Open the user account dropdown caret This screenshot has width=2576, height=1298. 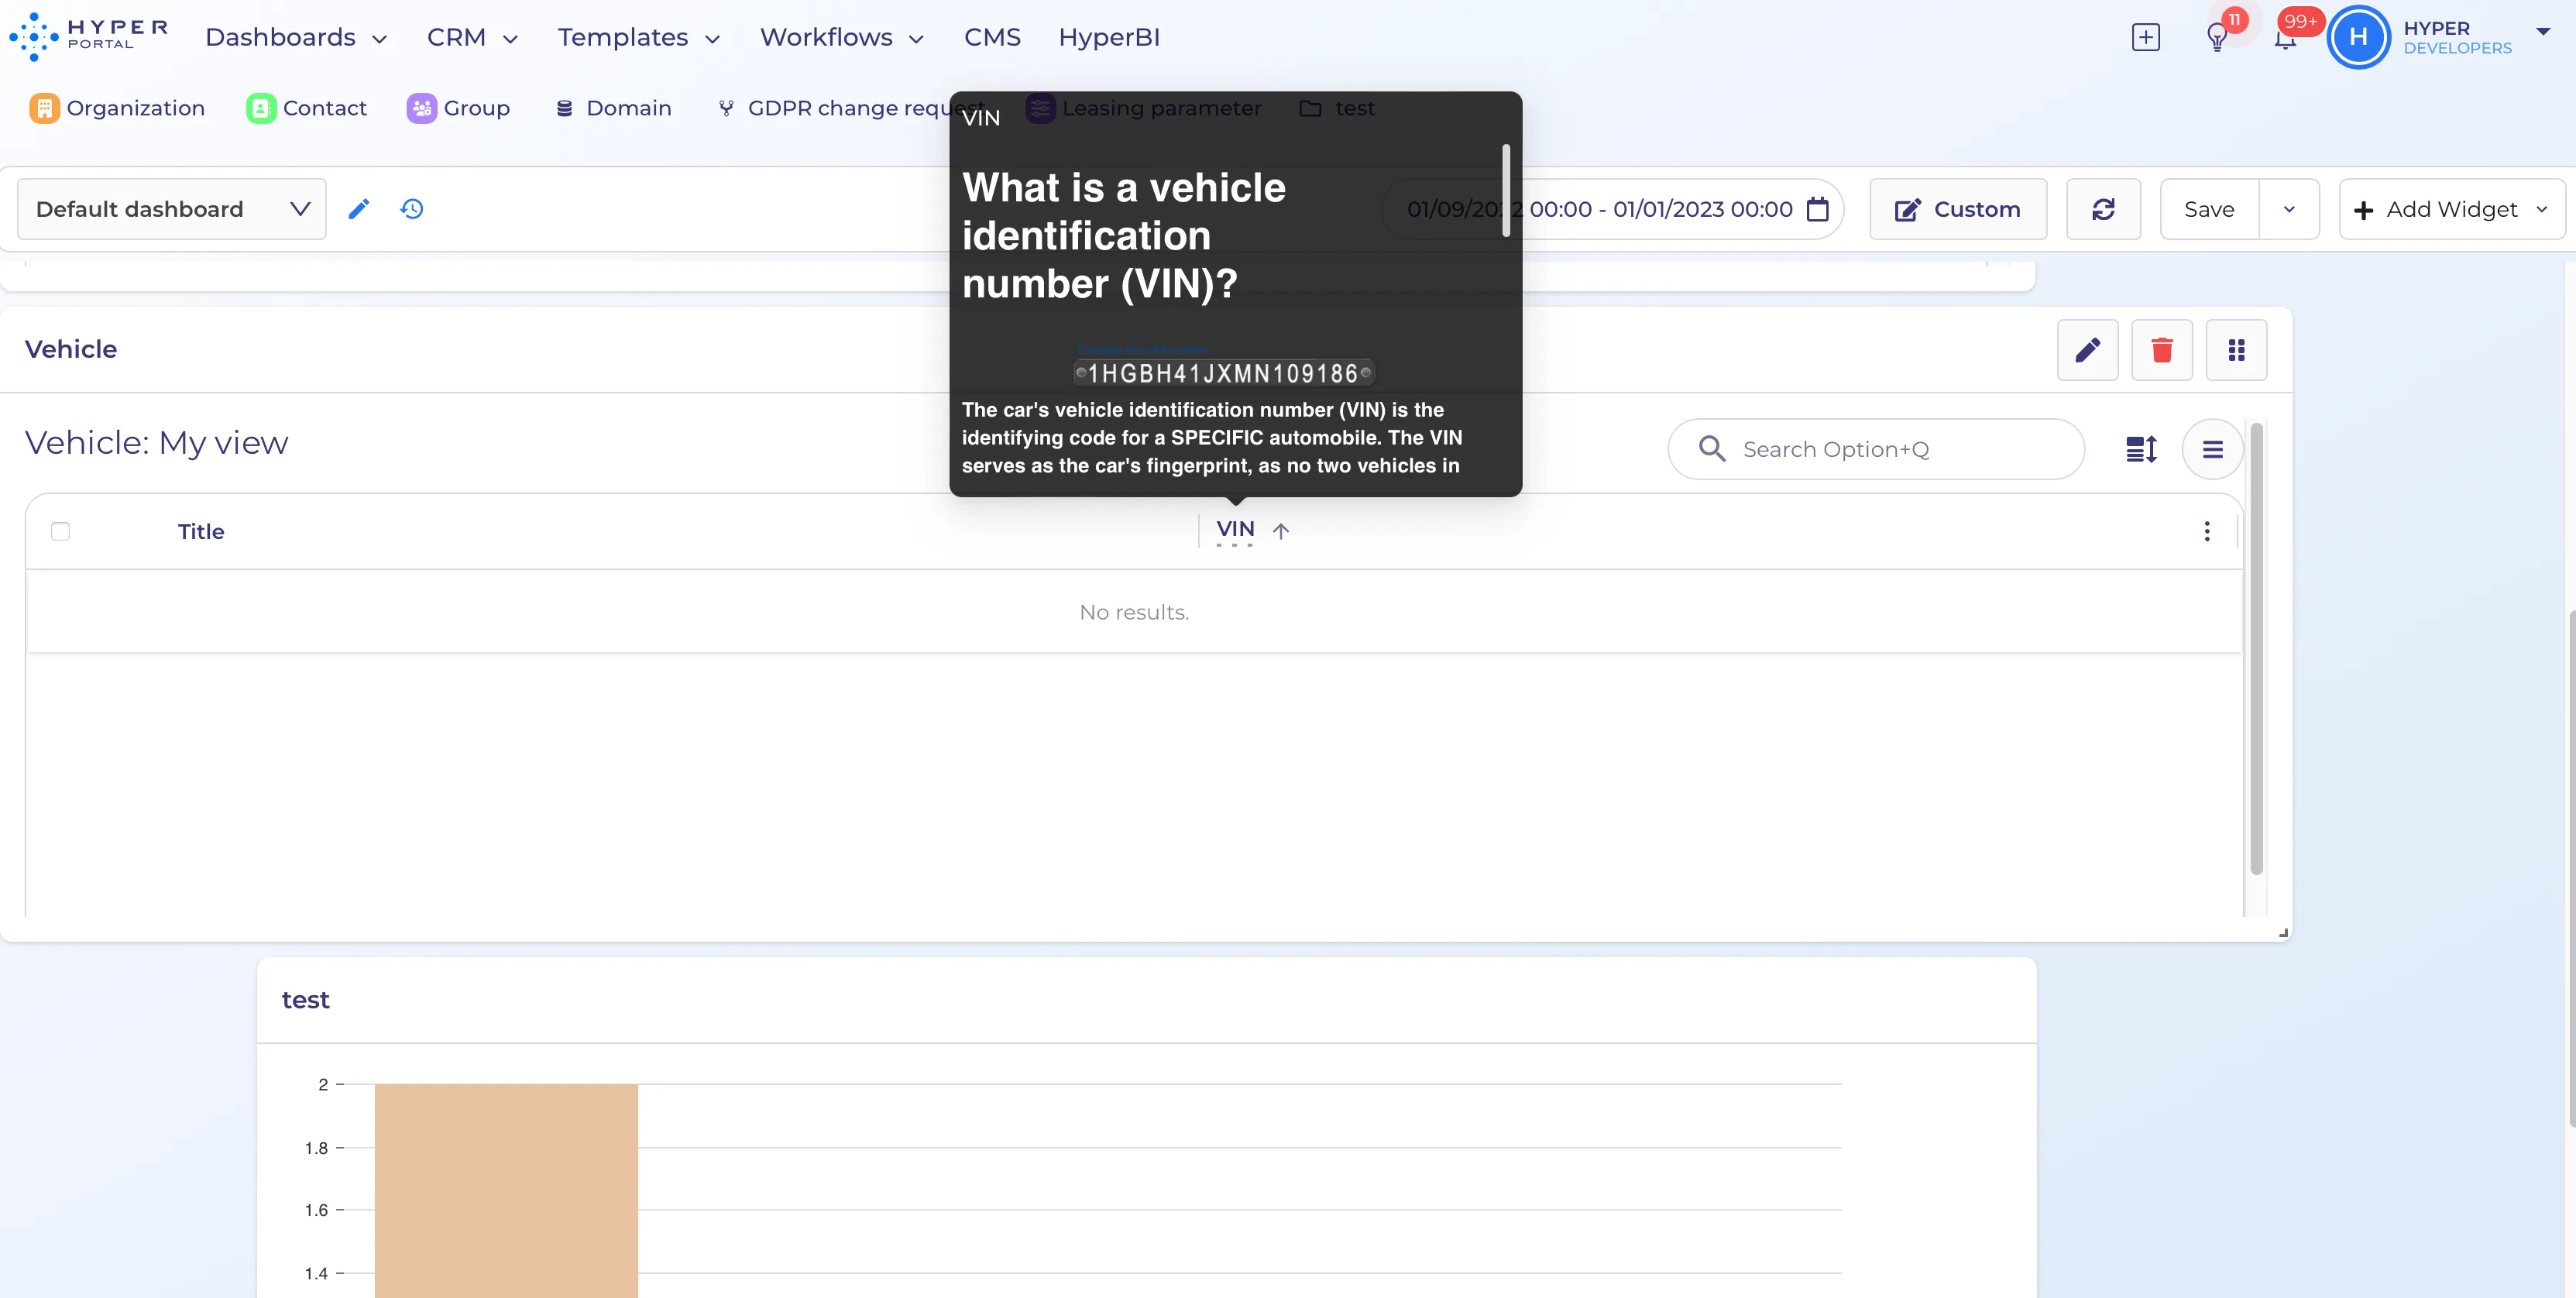pos(2543,31)
